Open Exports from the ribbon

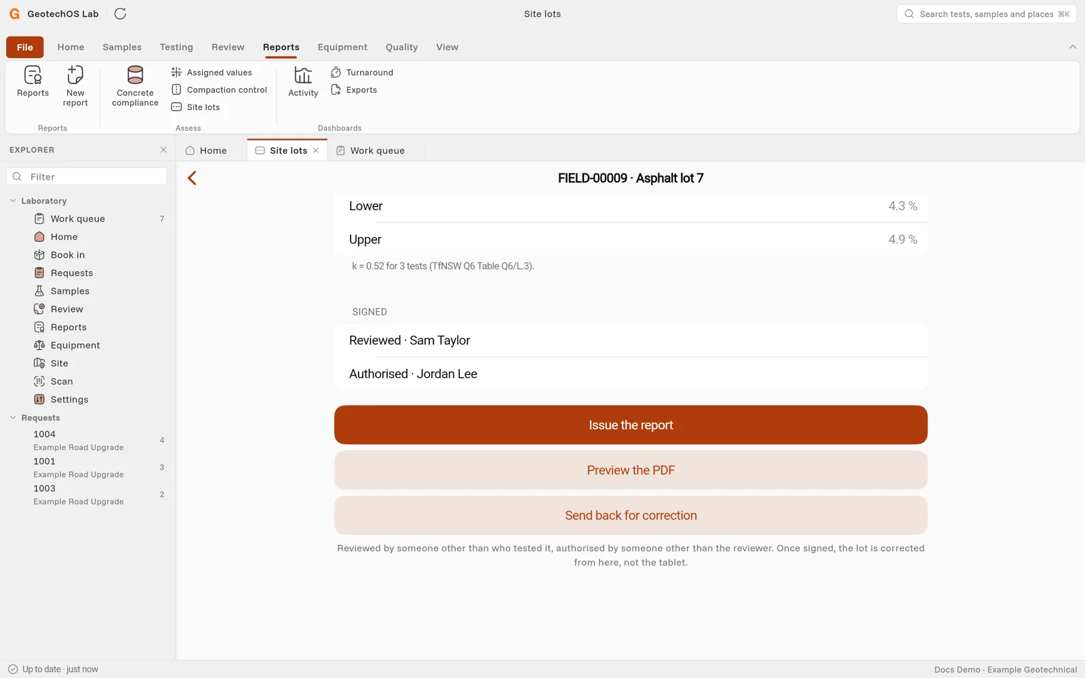354,89
